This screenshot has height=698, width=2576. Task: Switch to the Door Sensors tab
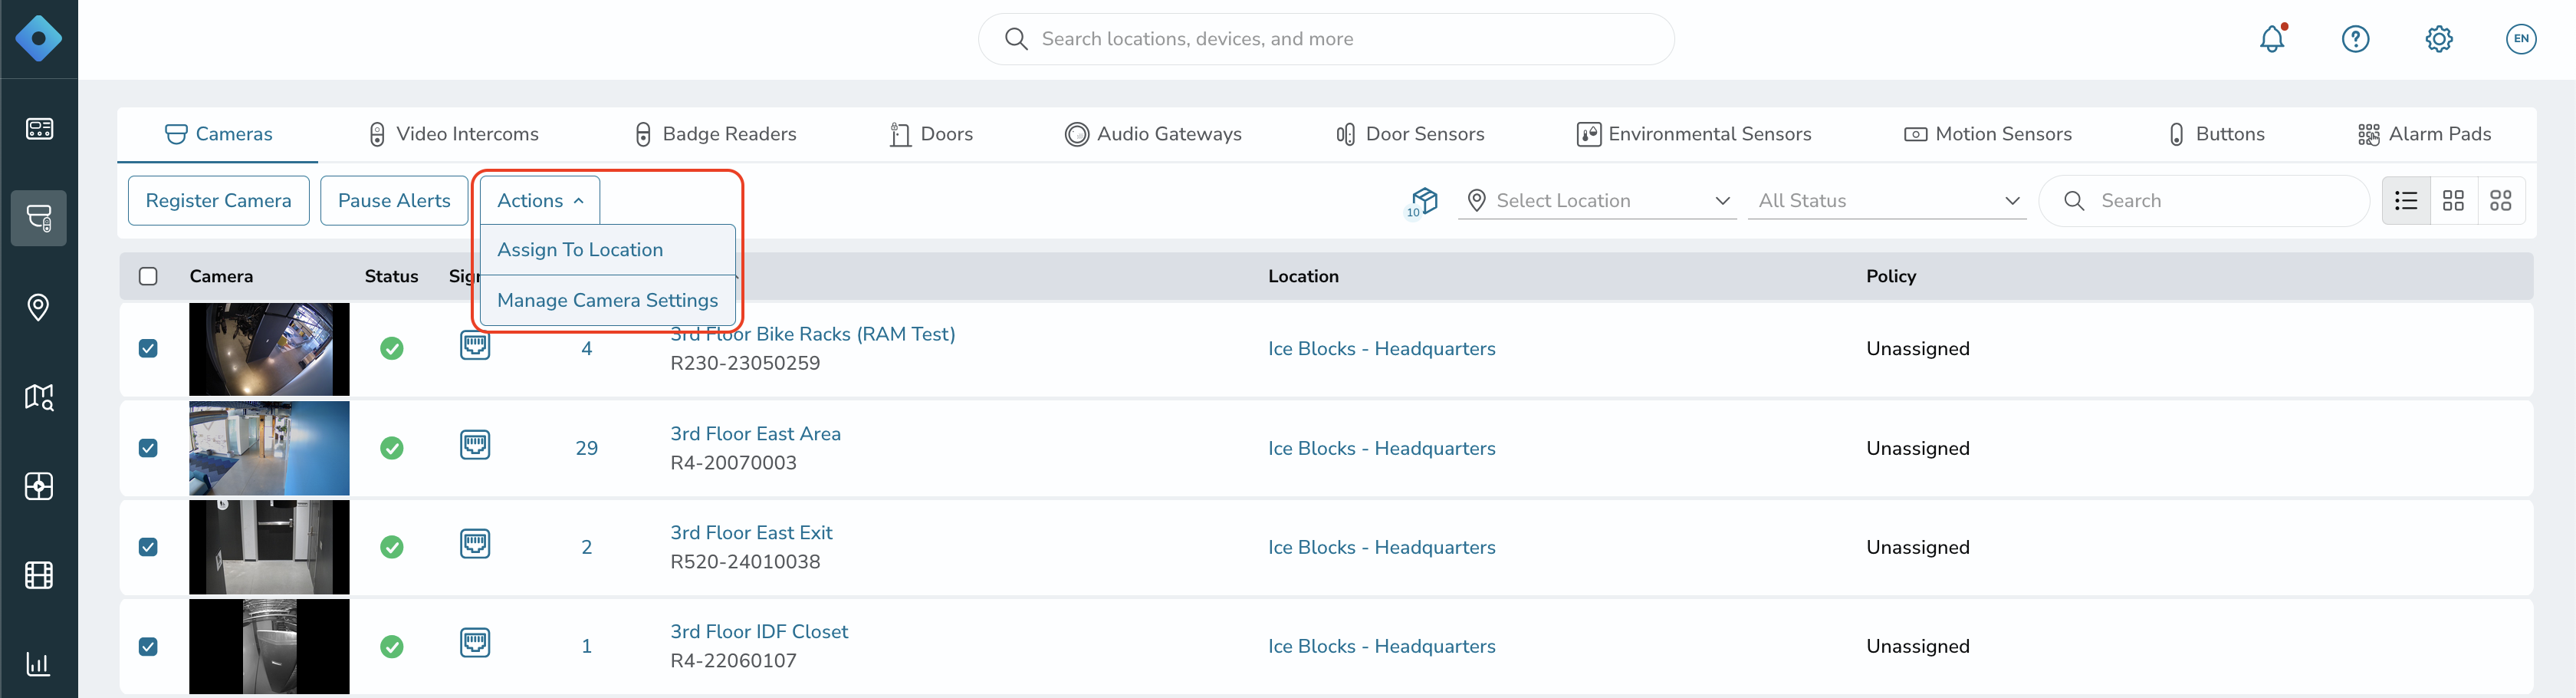coord(1410,134)
